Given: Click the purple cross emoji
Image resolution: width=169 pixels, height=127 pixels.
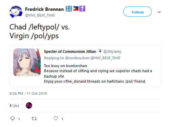Looking at the screenshot, I should (x=82, y=9).
